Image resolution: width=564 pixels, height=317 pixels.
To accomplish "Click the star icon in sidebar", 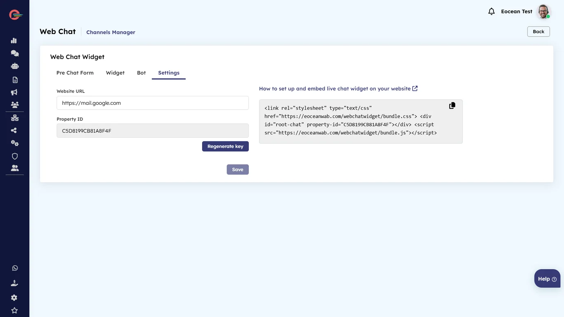I will pos(15,310).
